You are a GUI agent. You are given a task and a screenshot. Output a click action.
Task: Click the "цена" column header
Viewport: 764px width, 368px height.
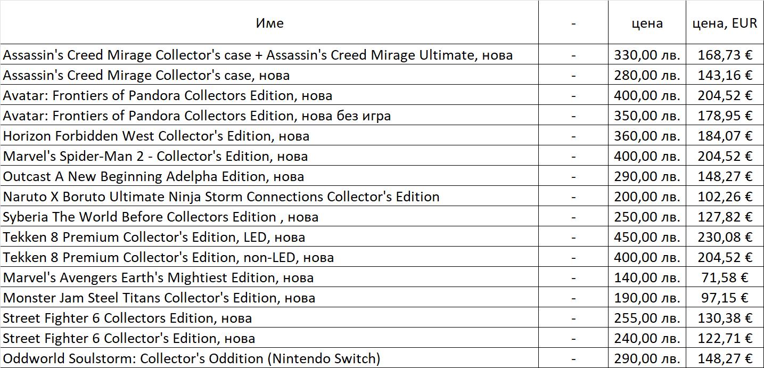pos(647,23)
